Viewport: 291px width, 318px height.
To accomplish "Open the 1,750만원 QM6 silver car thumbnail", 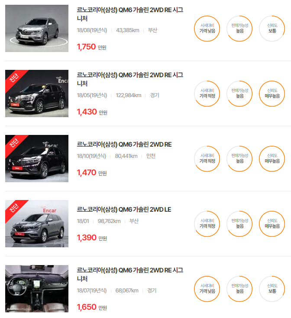I will [37, 28].
